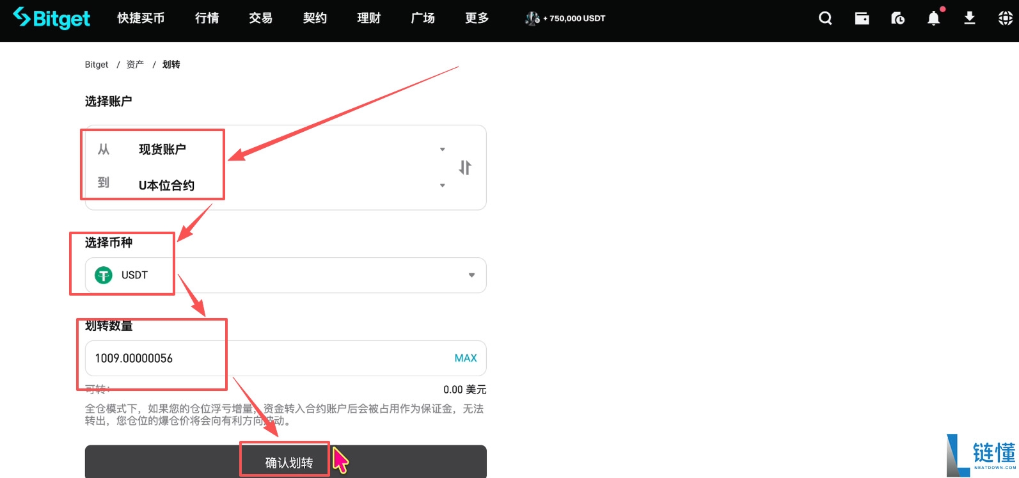Open the USDT coin selector dropdown
This screenshot has height=478, width=1019.
286,275
